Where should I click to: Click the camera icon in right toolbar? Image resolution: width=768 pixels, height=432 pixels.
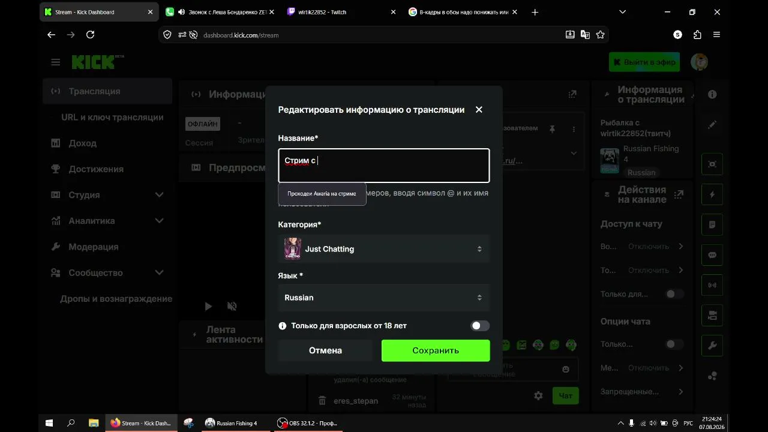[x=712, y=315]
